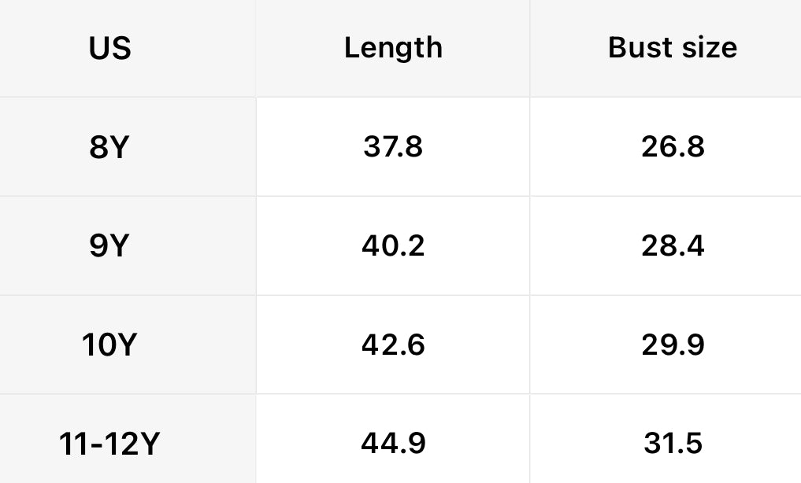Click the 26.8 bust size value
The image size is (801, 483).
pyautogui.click(x=673, y=147)
